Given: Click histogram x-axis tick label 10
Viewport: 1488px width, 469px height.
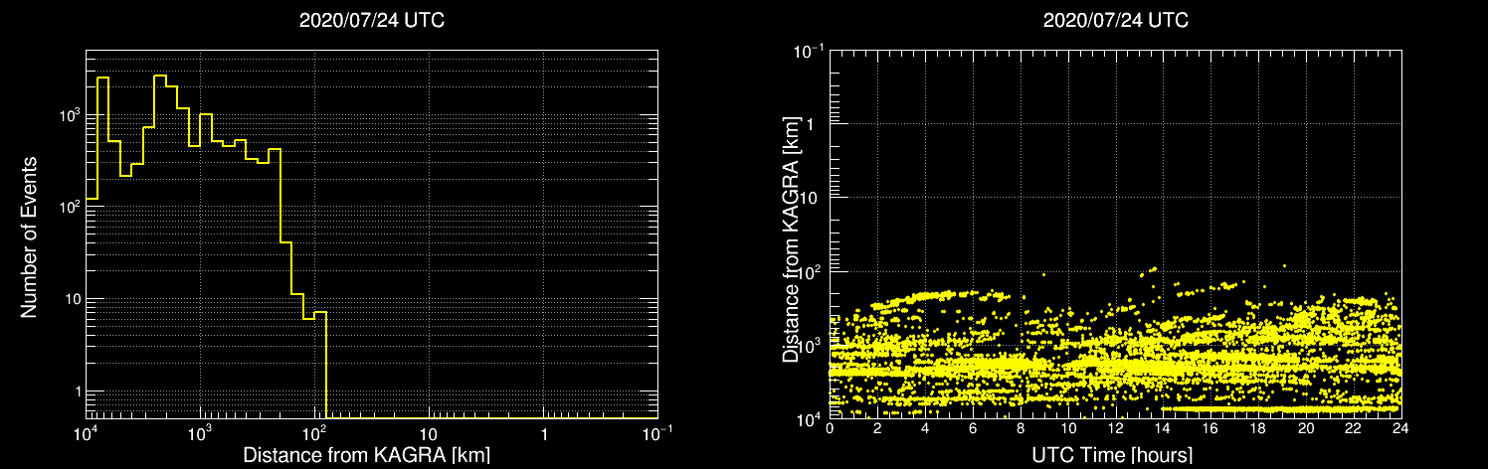Looking at the screenshot, I should point(429,436).
